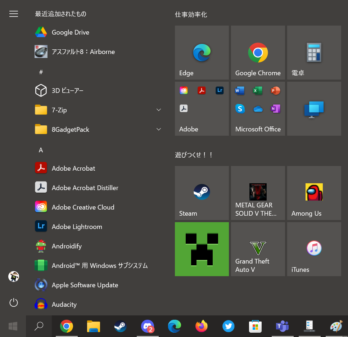Viewport: 348px width, 337px height.
Task: Start Skype from the Microsoft Office tile
Action: [240, 108]
